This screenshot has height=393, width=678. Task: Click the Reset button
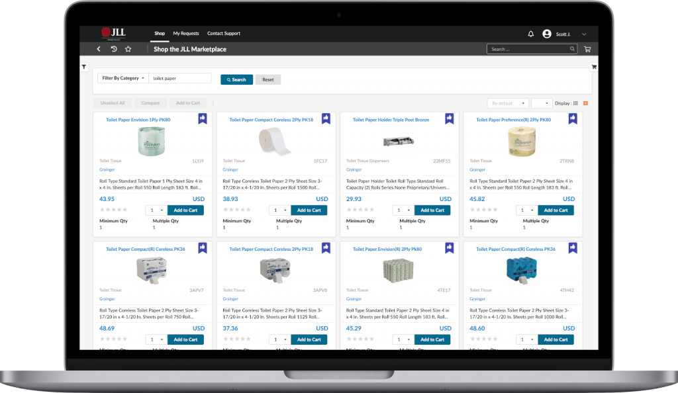click(268, 79)
